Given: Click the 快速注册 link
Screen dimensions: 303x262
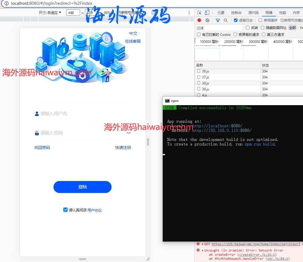Looking at the screenshot, I should pyautogui.click(x=123, y=147).
